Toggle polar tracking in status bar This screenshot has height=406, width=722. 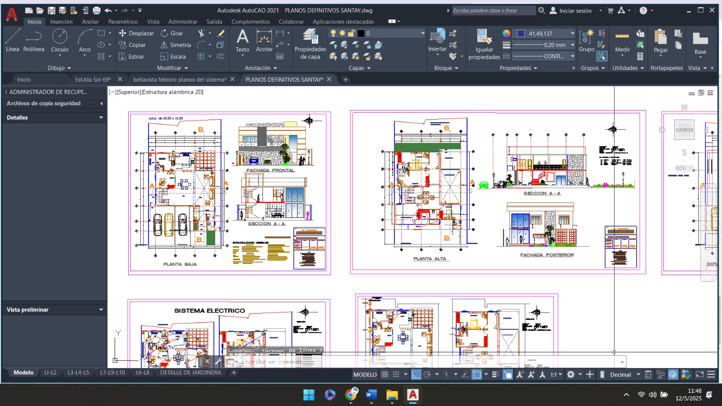(x=427, y=374)
